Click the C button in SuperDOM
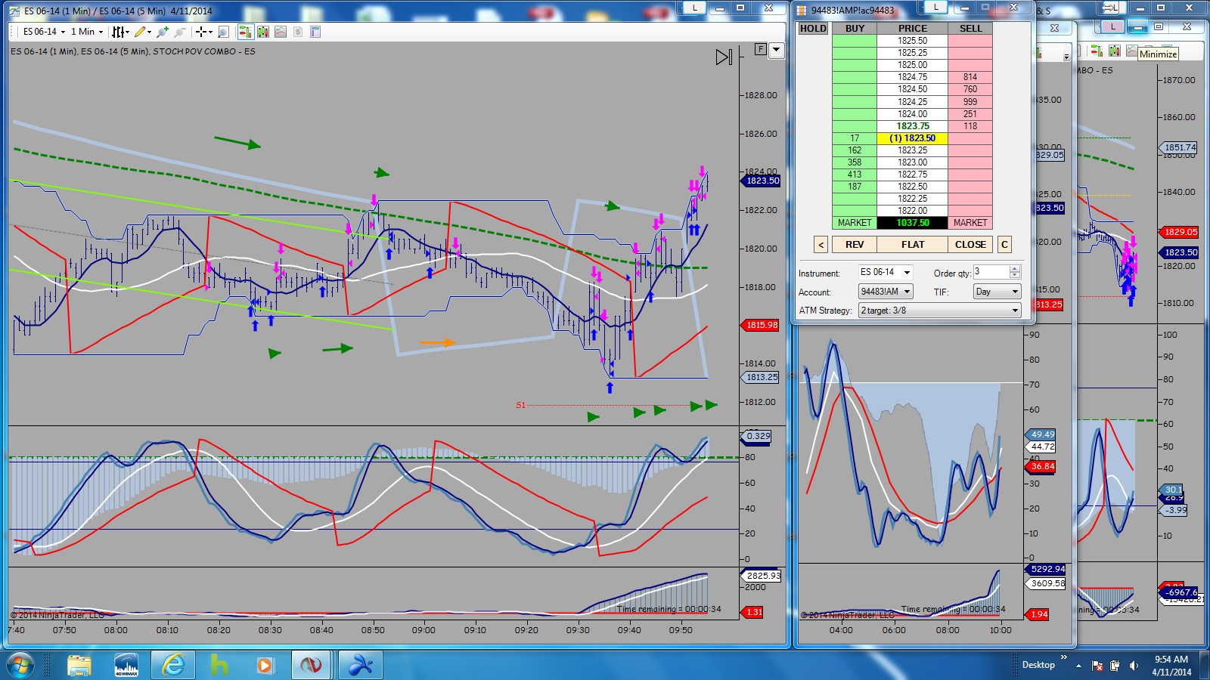This screenshot has width=1210, height=680. (1004, 245)
